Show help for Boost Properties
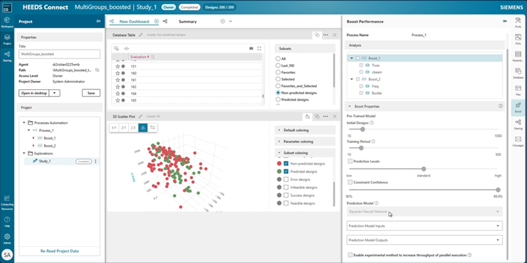This screenshot has height=263, width=527. click(501, 106)
